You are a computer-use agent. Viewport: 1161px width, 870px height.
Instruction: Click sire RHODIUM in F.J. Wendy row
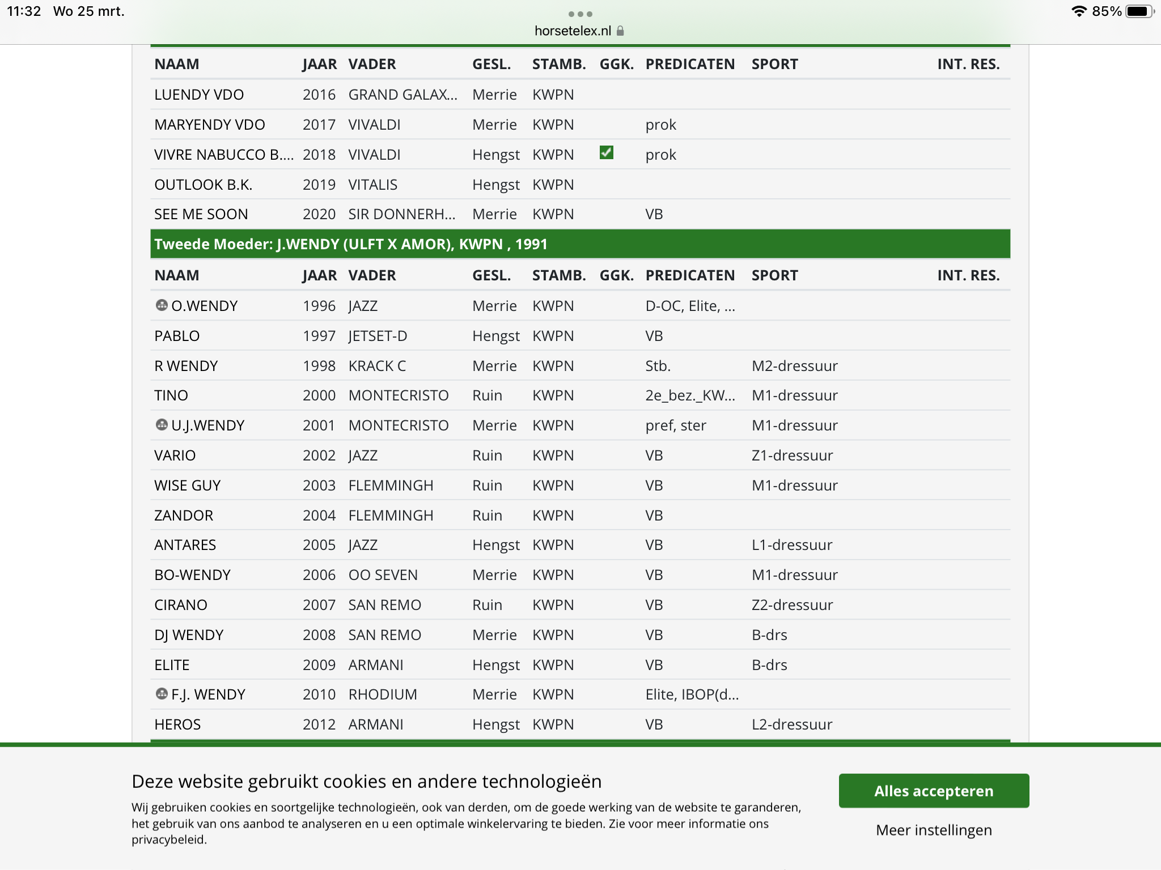point(383,694)
